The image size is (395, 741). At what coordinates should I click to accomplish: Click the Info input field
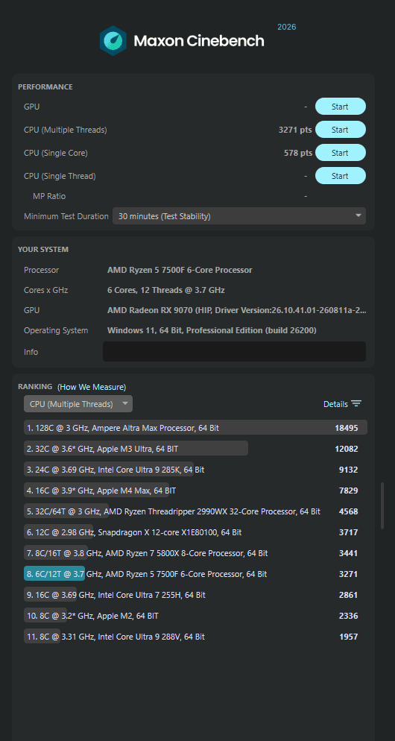(x=234, y=352)
